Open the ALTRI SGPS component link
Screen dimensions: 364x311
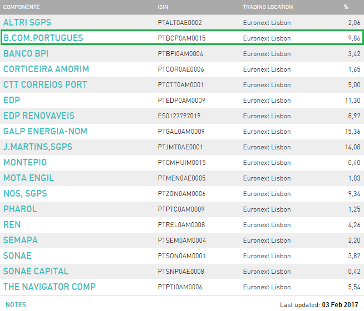27,22
